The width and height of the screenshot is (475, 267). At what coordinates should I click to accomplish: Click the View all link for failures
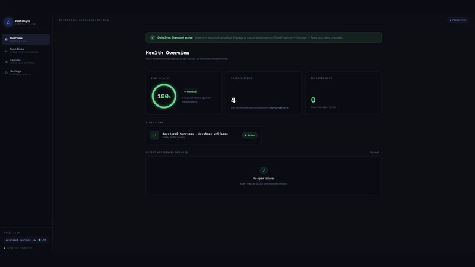(376, 152)
